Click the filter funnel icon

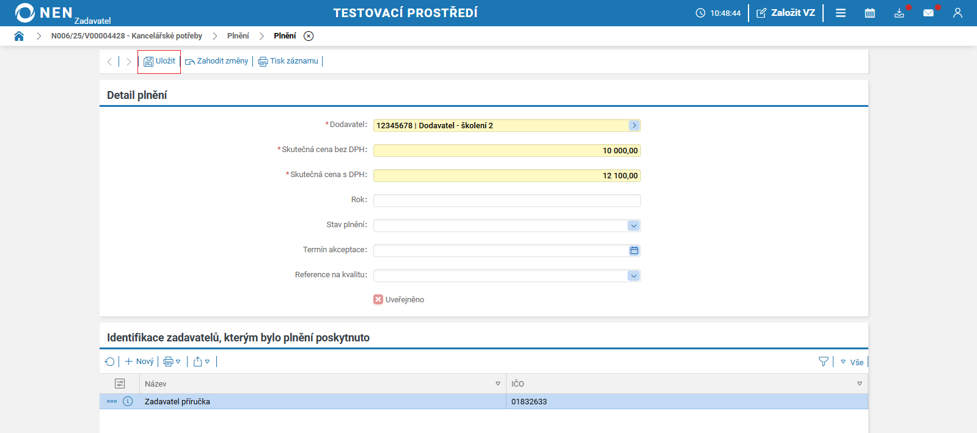[824, 362]
